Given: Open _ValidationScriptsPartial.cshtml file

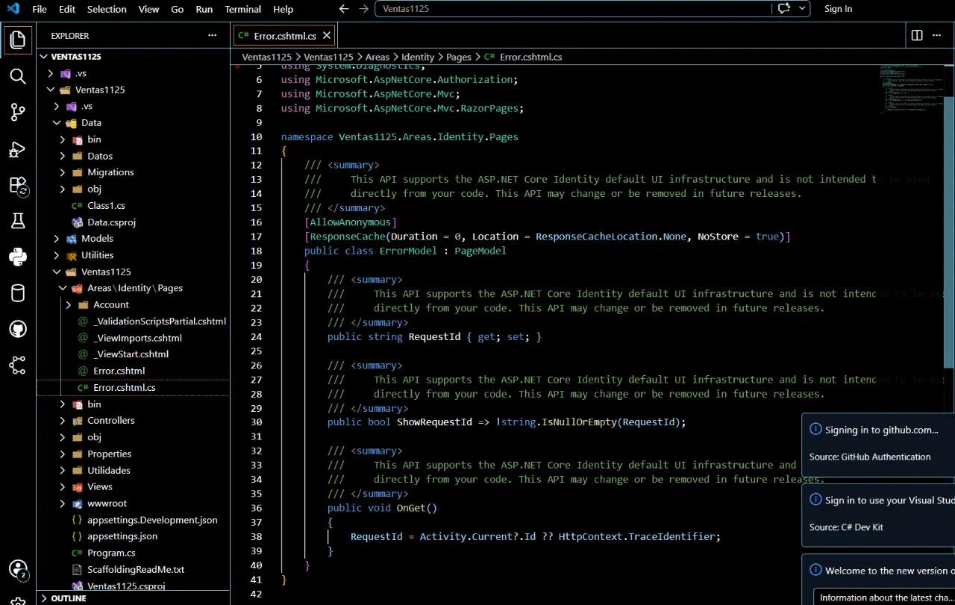Looking at the screenshot, I should (160, 322).
